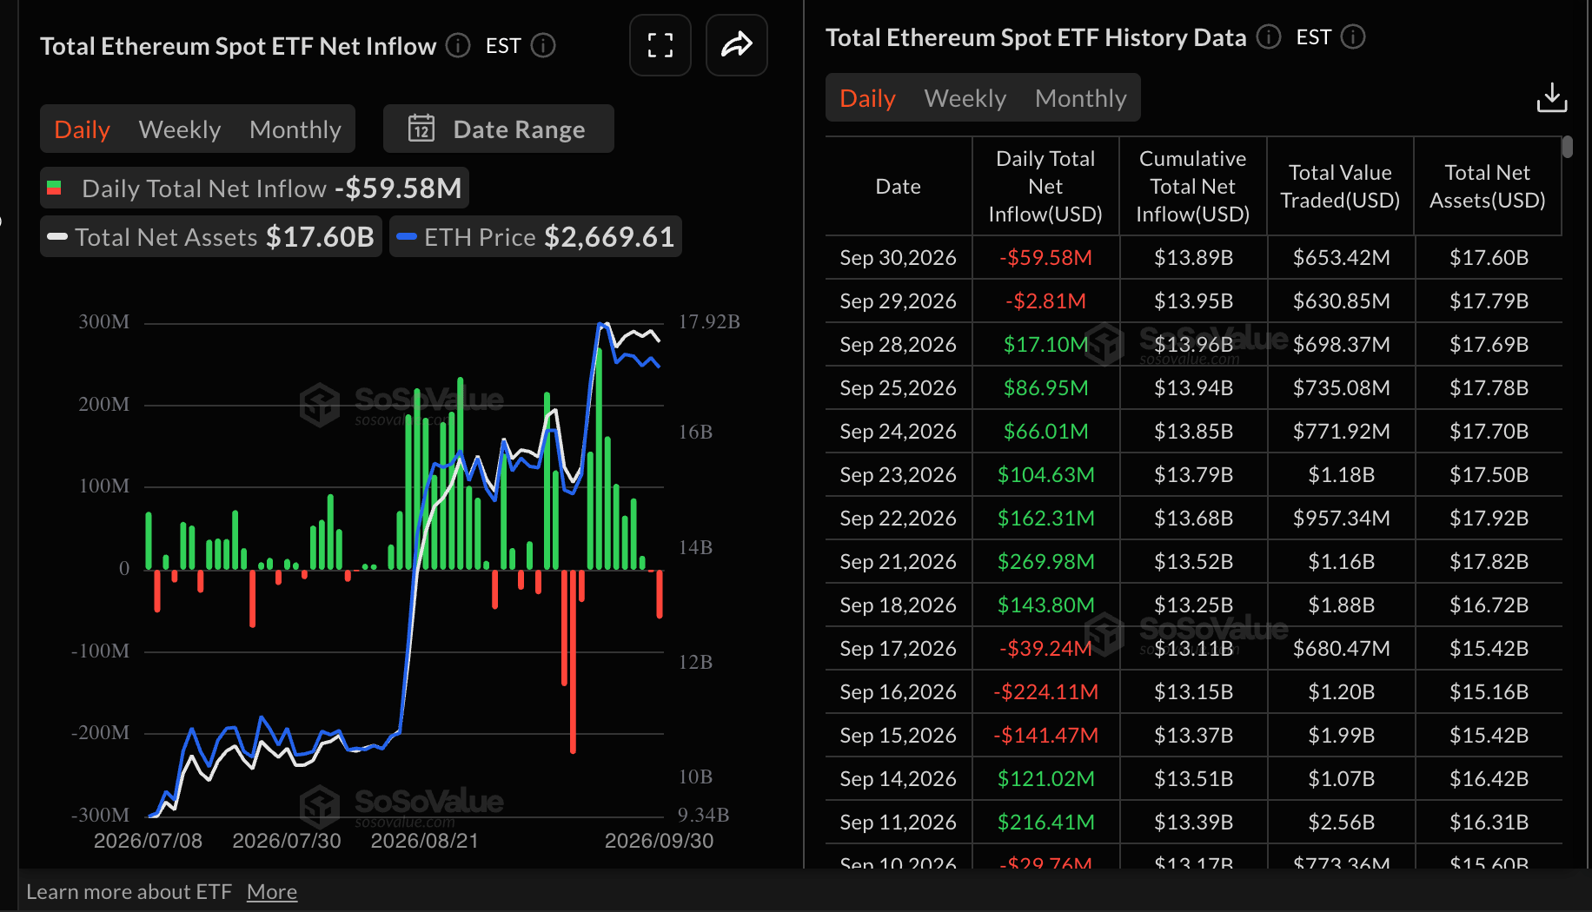Click the history table scrollbar thumb
The height and width of the screenshot is (912, 1592).
point(1568,147)
